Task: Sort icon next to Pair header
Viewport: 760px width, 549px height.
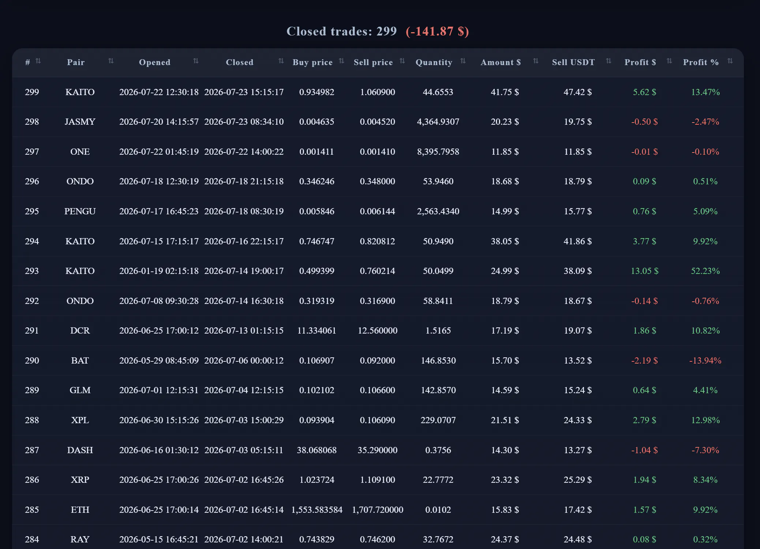Action: [x=111, y=61]
